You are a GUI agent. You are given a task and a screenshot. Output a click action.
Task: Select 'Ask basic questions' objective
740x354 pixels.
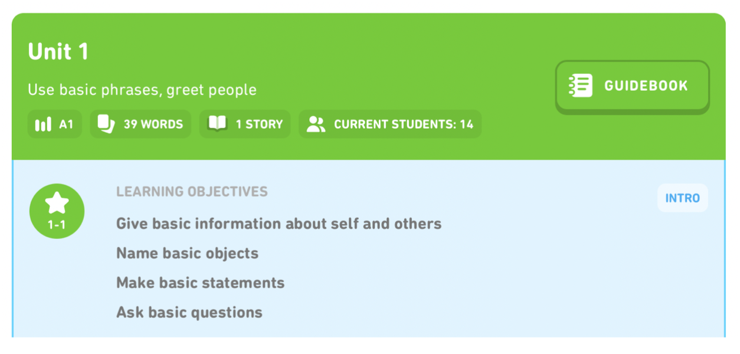click(189, 313)
